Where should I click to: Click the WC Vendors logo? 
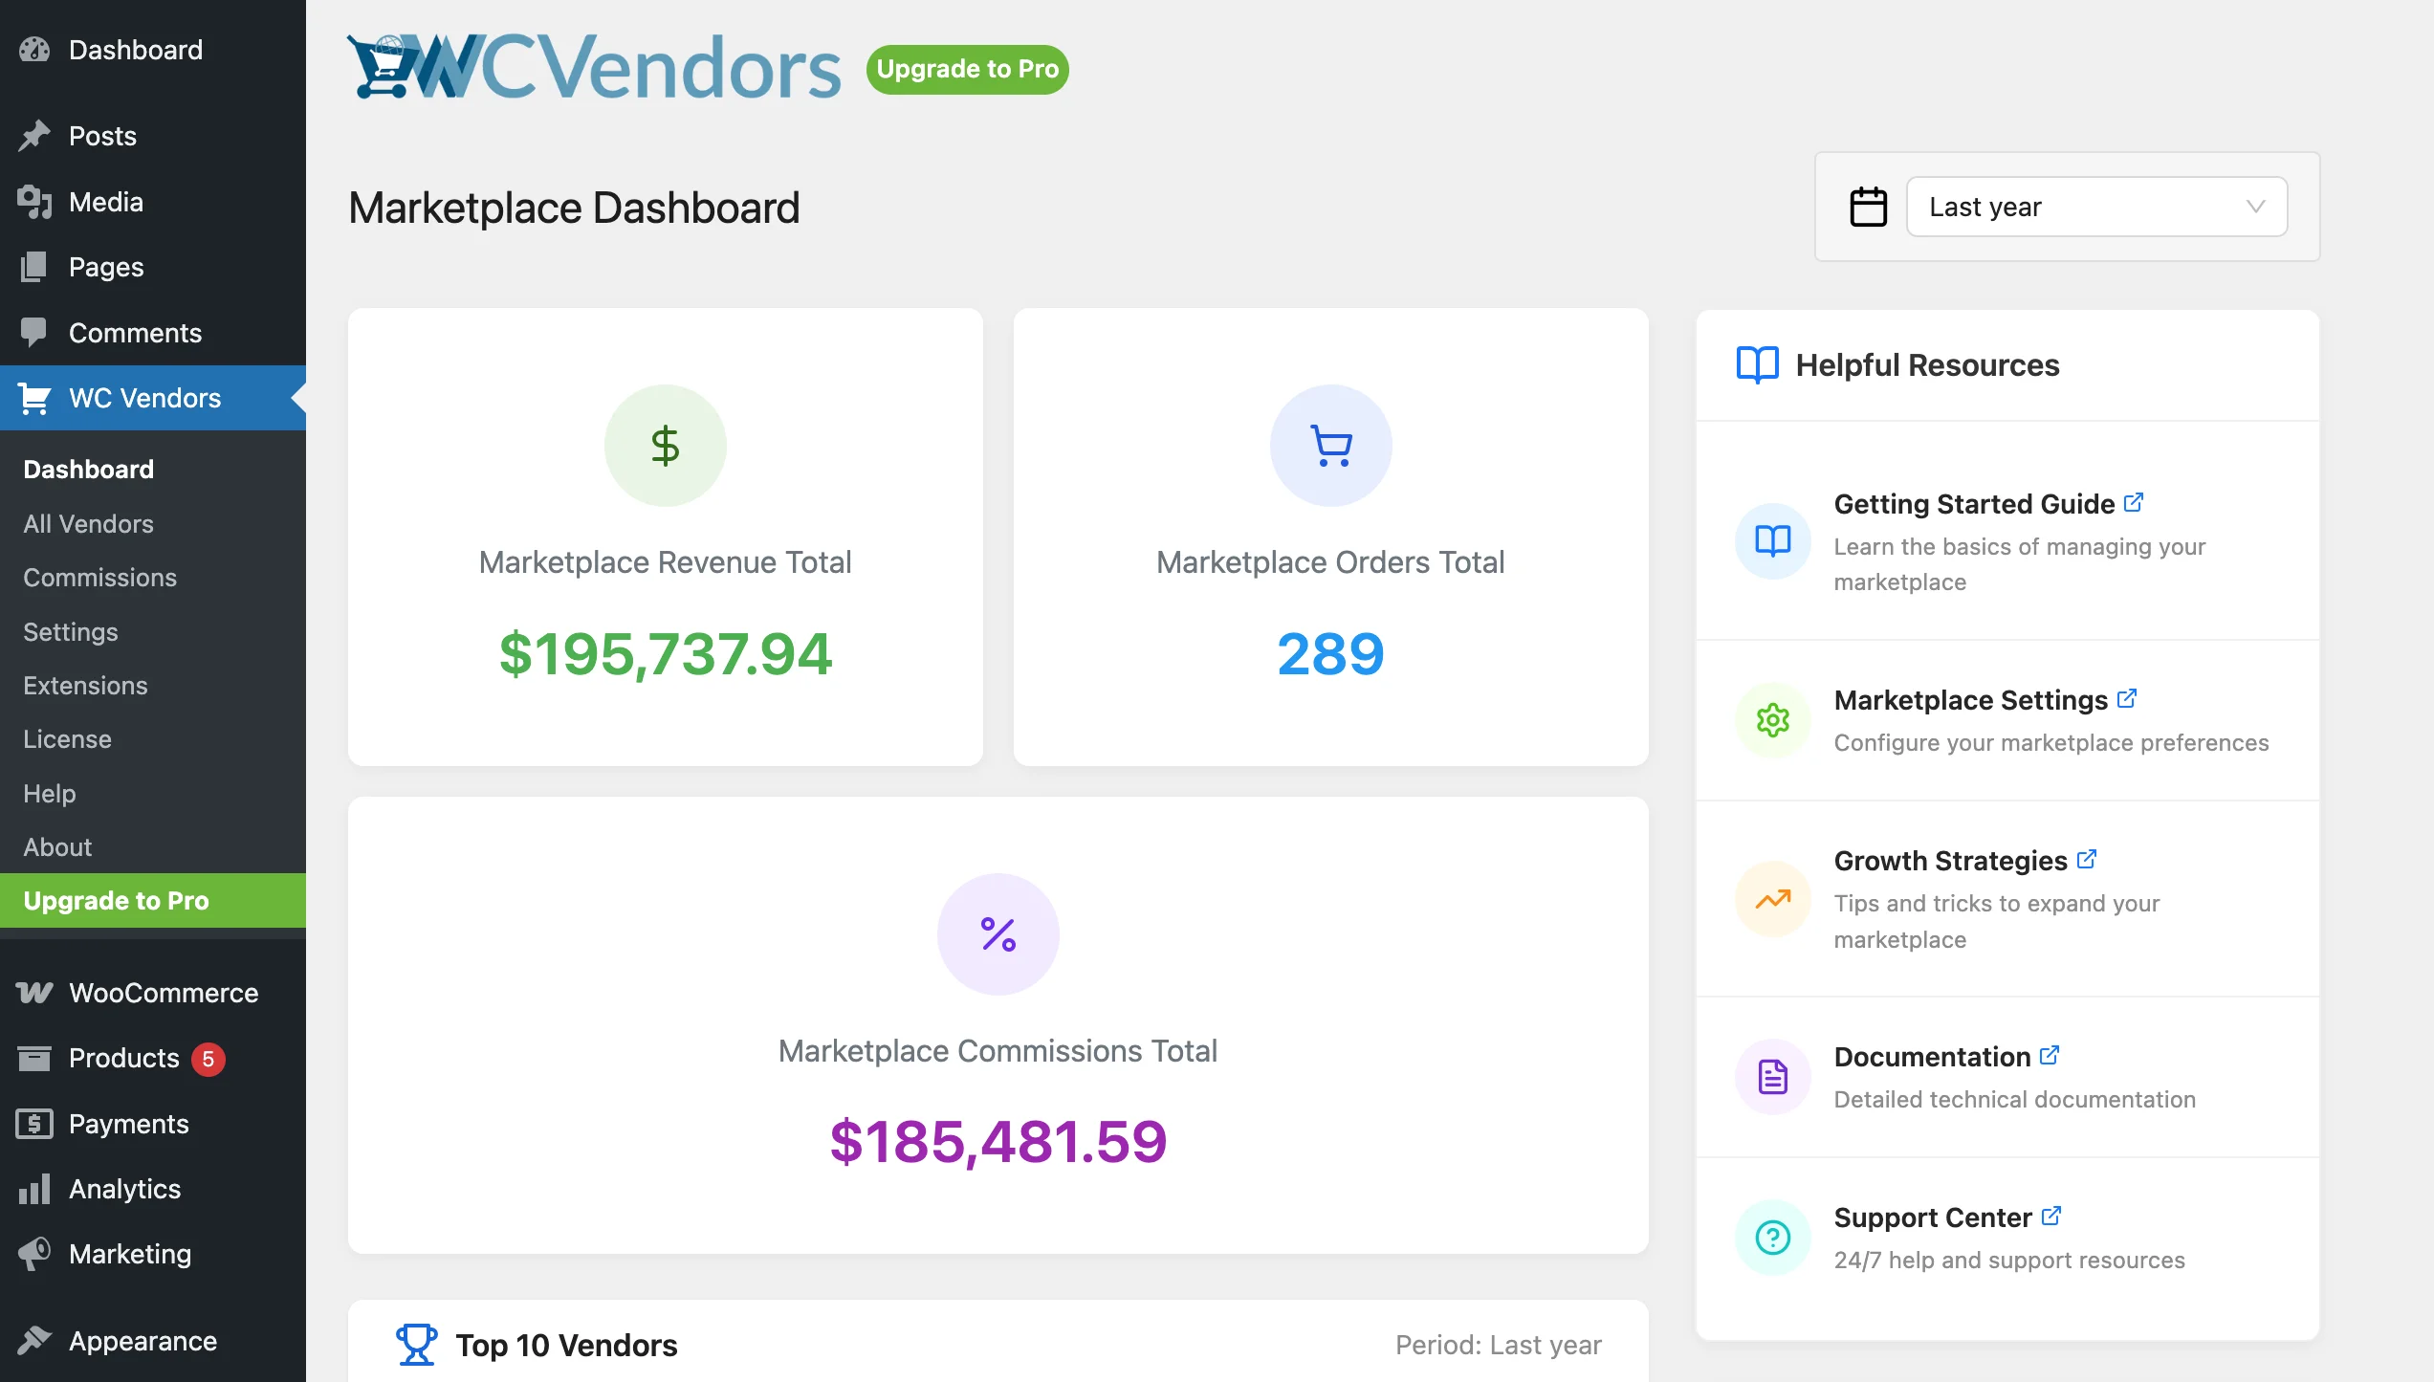[593, 67]
